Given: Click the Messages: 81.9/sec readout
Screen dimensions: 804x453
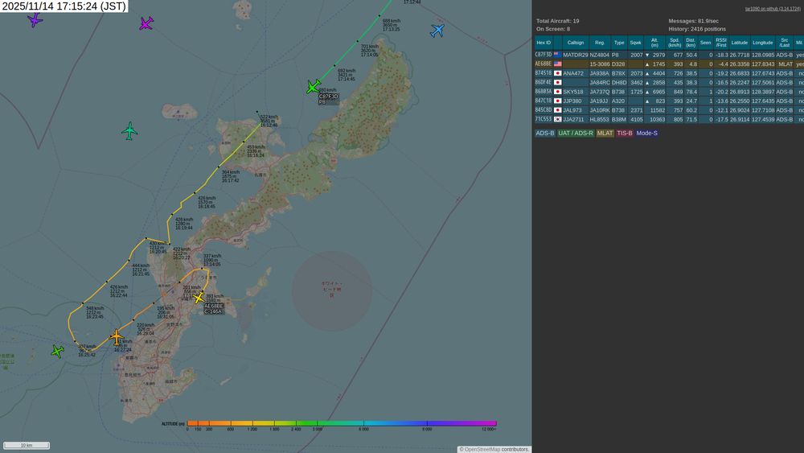Looking at the screenshot, I should click(x=693, y=21).
